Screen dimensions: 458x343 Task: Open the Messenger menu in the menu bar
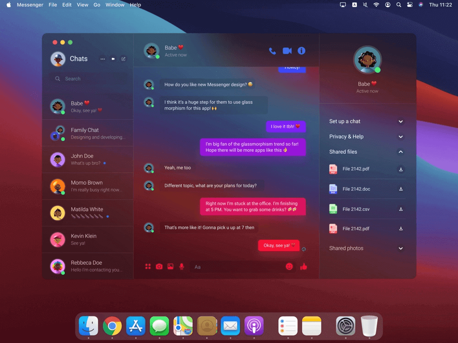click(x=30, y=5)
